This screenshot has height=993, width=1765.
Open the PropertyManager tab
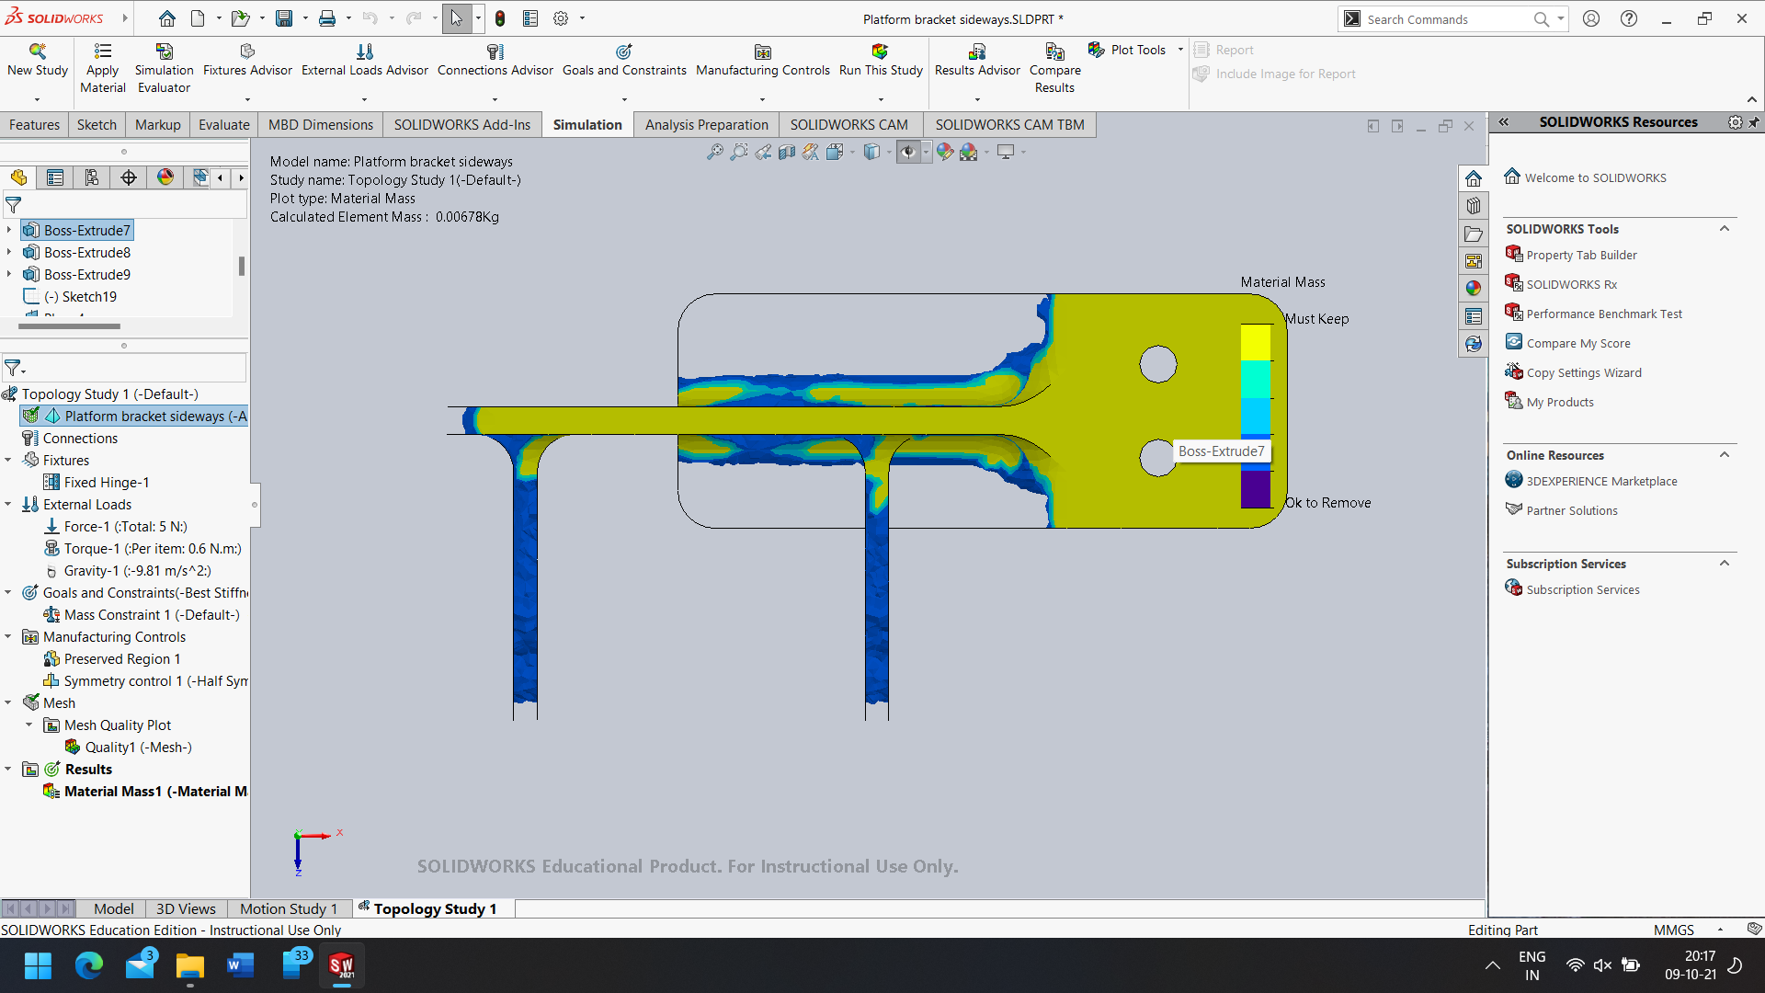[55, 177]
